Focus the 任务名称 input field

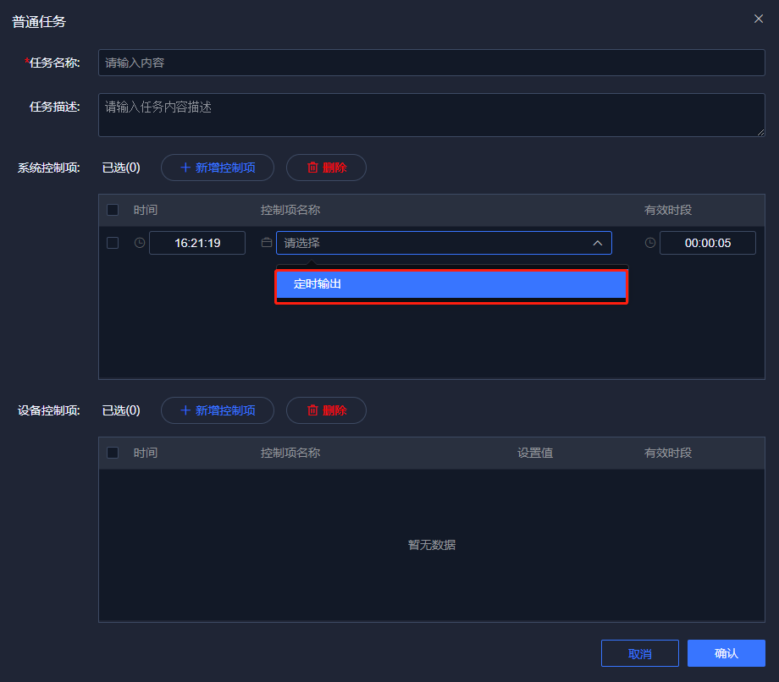pyautogui.click(x=431, y=63)
